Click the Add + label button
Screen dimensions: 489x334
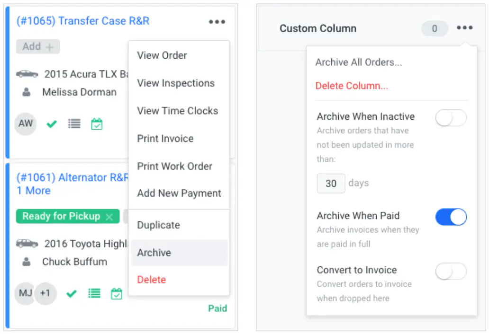click(38, 47)
